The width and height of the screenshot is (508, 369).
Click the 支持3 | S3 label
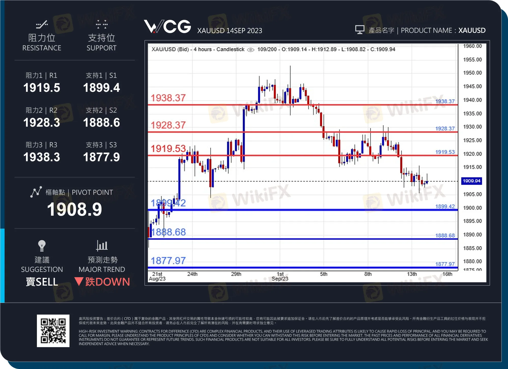[101, 145]
